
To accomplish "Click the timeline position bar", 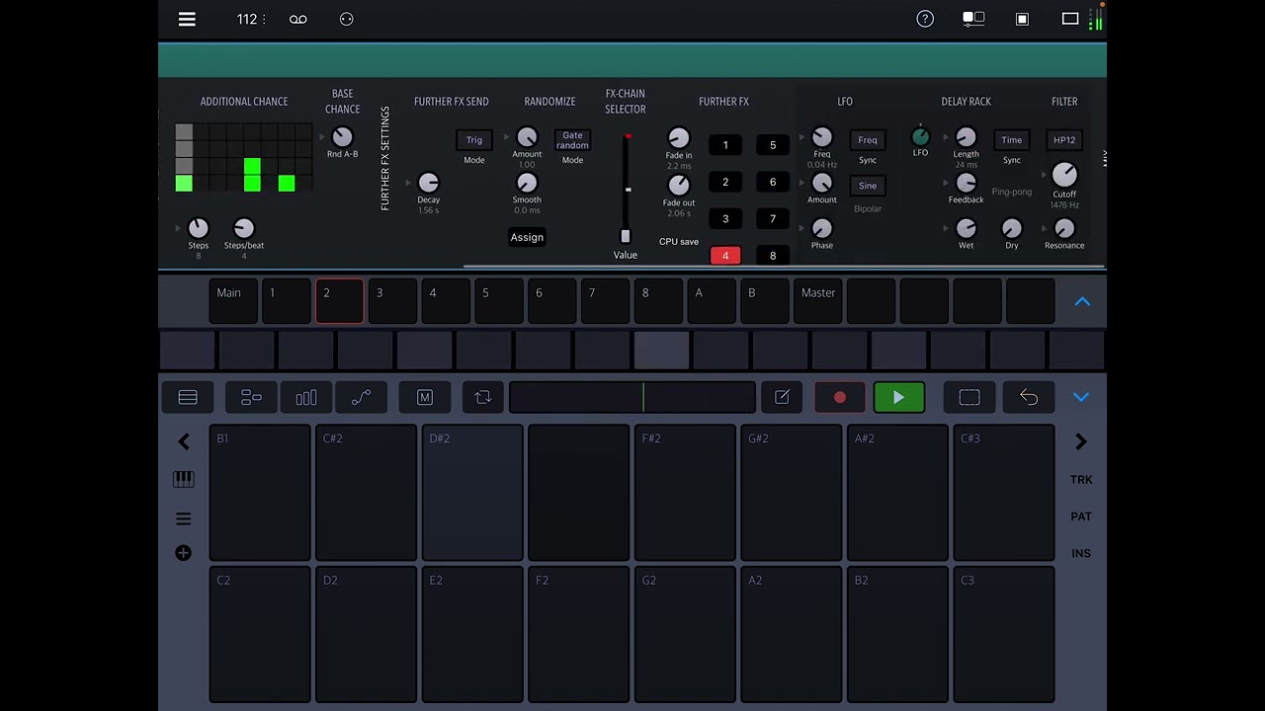I will point(632,397).
